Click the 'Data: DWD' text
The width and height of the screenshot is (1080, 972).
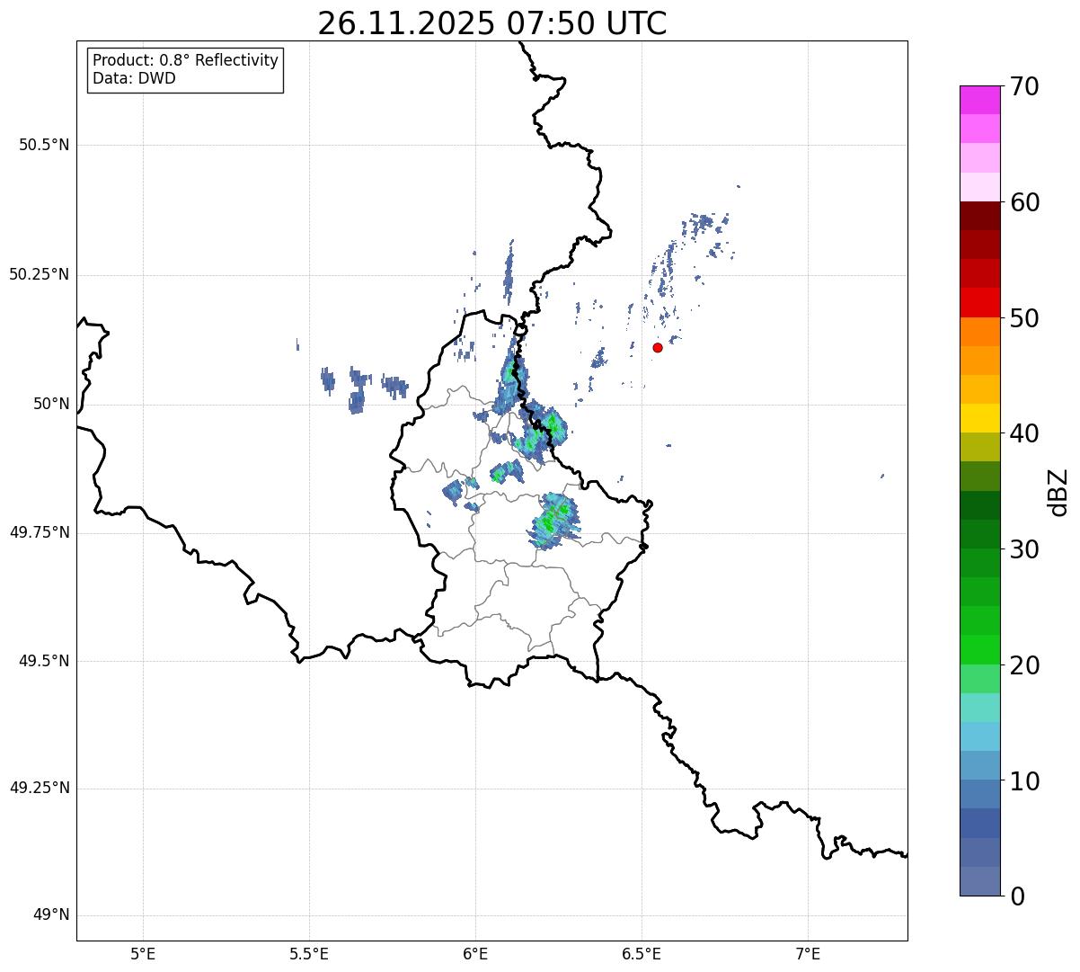point(134,78)
